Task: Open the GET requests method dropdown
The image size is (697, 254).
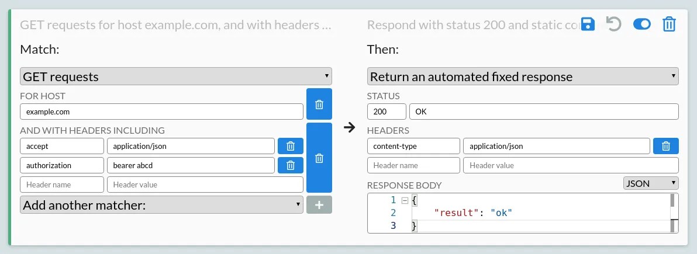Action: click(176, 76)
